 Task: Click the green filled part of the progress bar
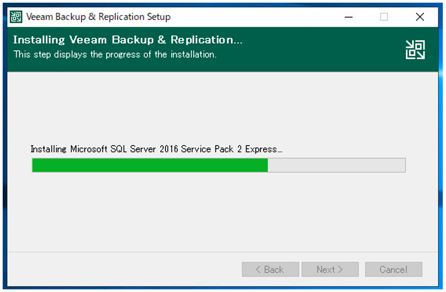coord(150,165)
